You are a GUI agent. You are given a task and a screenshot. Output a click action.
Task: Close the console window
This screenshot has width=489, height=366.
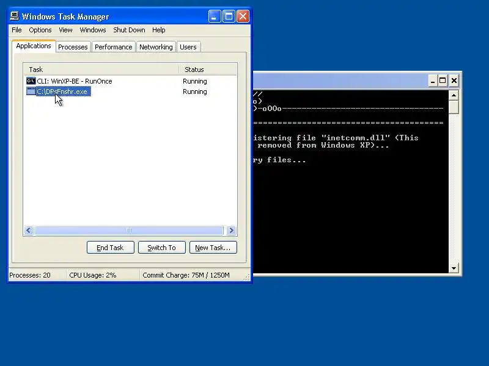[454, 81]
